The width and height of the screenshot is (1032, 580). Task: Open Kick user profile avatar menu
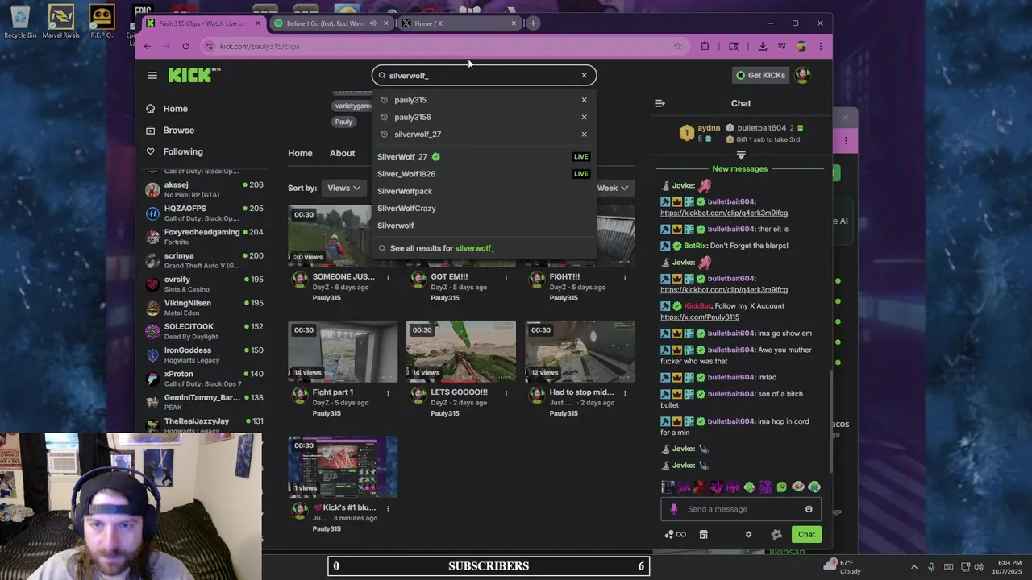coord(802,75)
